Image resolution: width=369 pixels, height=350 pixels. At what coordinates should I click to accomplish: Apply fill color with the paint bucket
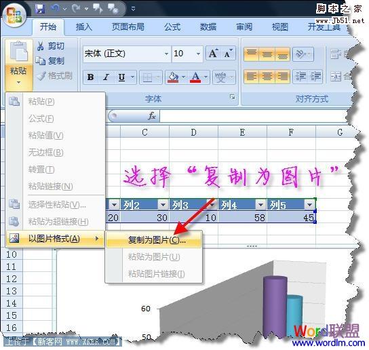point(173,77)
